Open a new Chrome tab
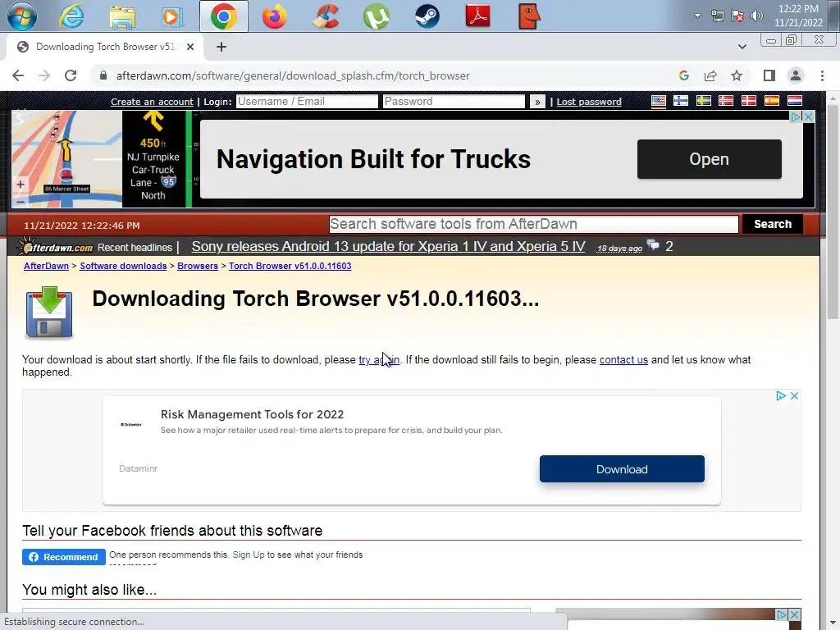The width and height of the screenshot is (840, 630). click(221, 47)
